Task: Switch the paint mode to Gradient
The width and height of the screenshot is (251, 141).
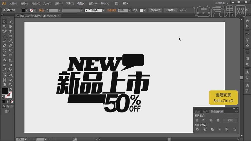Action: click(7, 101)
